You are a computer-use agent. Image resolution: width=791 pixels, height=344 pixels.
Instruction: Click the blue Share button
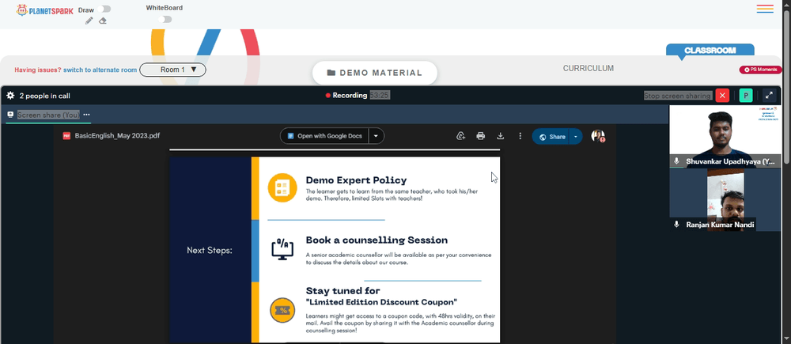[x=551, y=137]
